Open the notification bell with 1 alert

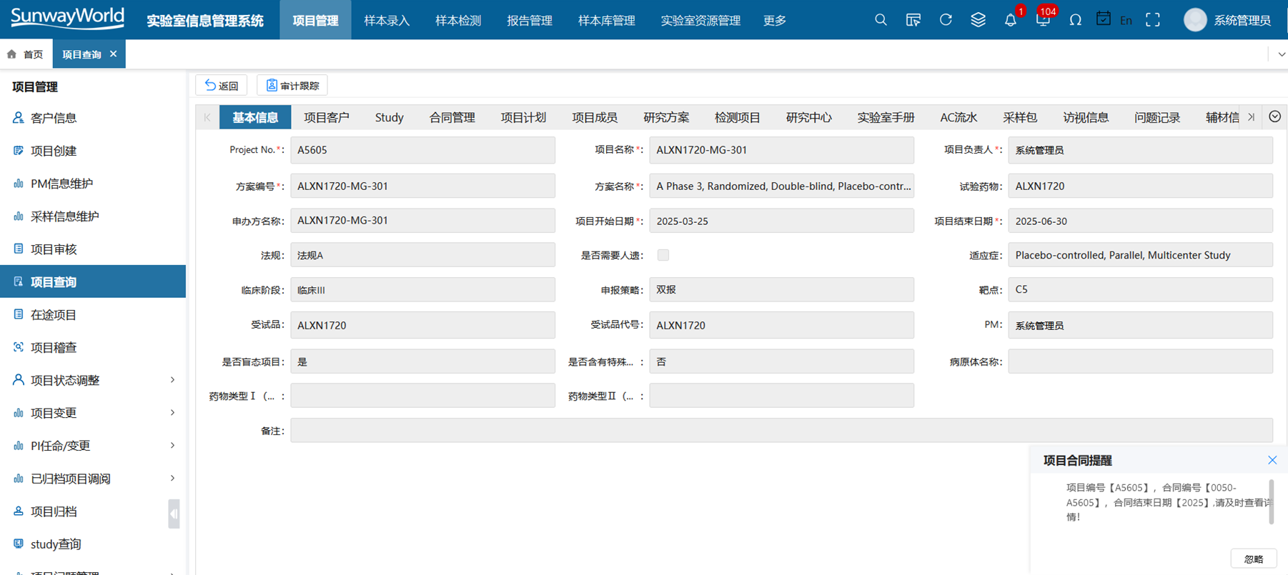[x=1010, y=20]
